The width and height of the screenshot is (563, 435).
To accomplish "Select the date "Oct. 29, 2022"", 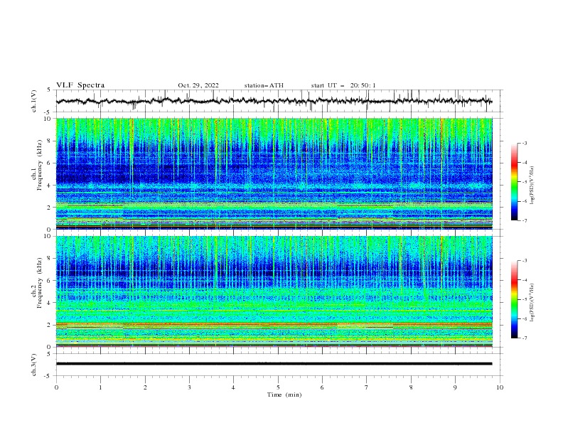I will click(x=198, y=85).
